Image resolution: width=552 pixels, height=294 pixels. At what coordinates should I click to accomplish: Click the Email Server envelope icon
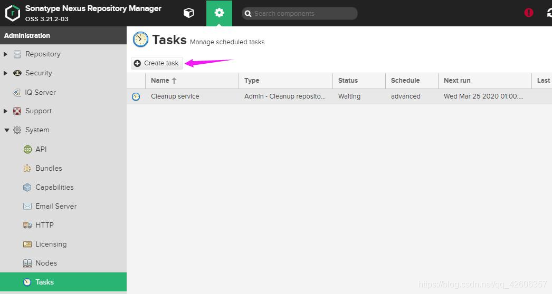point(27,206)
